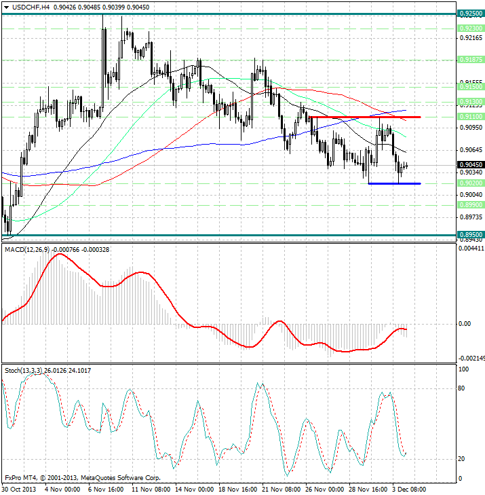Select the 0.89900 price level label
Viewport: 485px width, 495px height.
(471, 205)
